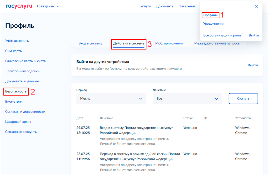This screenshot has height=175, width=269.
Task: Open Документы in the top navigation
Action: [165, 6]
